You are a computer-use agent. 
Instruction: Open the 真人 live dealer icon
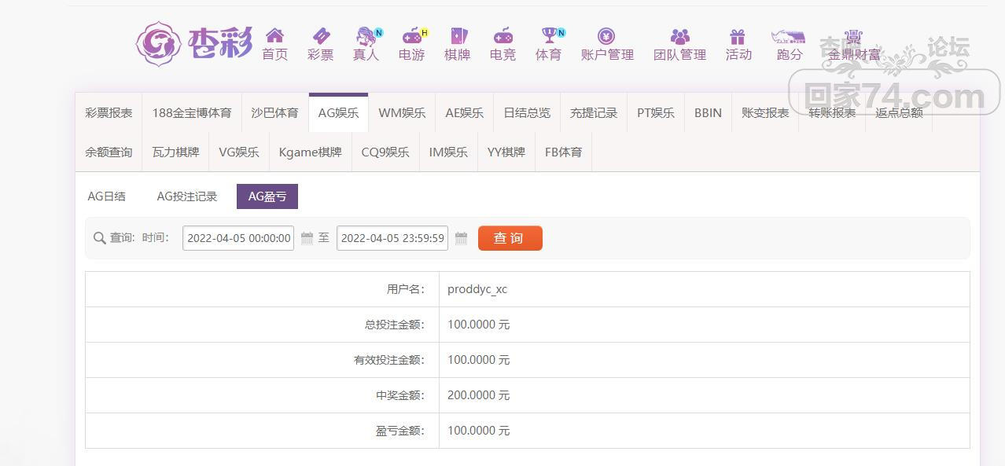[x=366, y=36]
